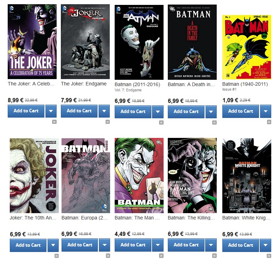Image resolution: width=273 pixels, height=259 pixels.
Task: Open Batman Vol. 7: Endgame cover thumbnail
Action: 139,42
